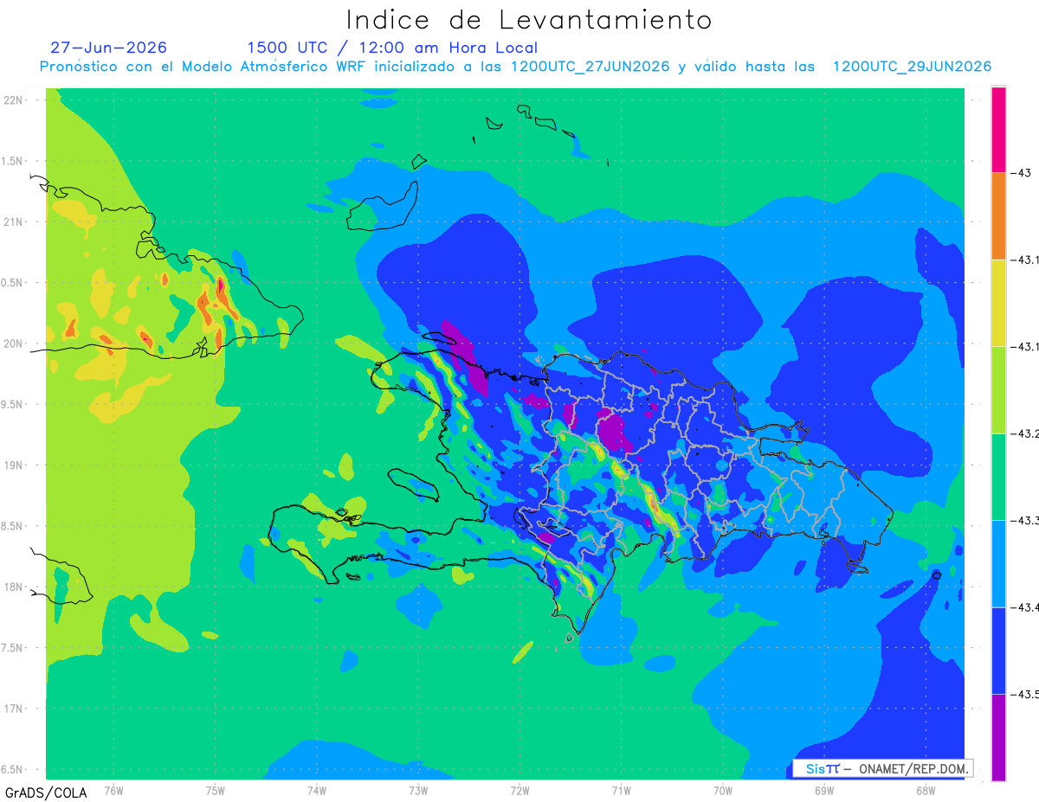Click the '19N' latitude label
Image resolution: width=1039 pixels, height=802 pixels.
coord(15,465)
